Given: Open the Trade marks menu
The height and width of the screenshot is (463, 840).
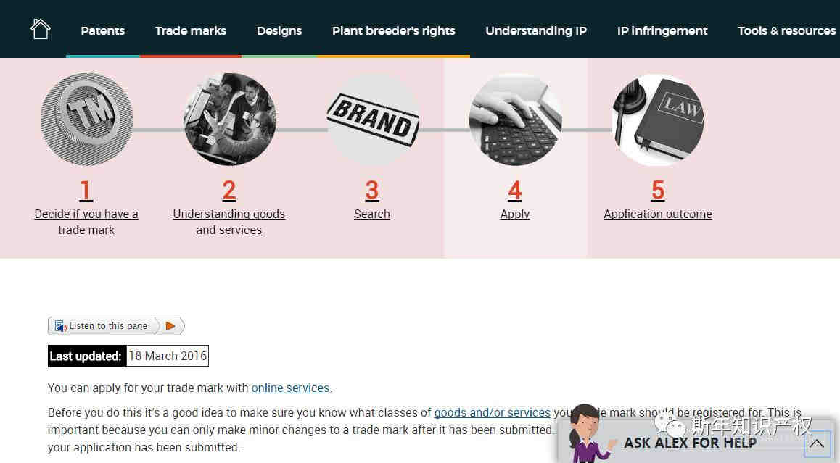Looking at the screenshot, I should [x=191, y=30].
